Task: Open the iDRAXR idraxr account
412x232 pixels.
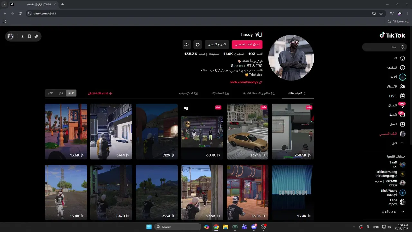Action: (390, 183)
